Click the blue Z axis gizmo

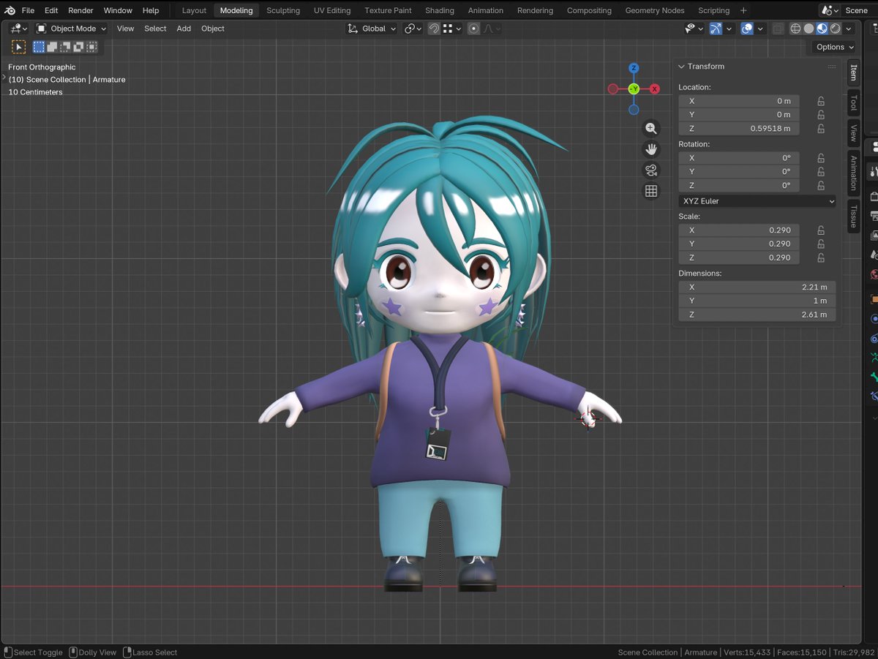pyautogui.click(x=634, y=68)
